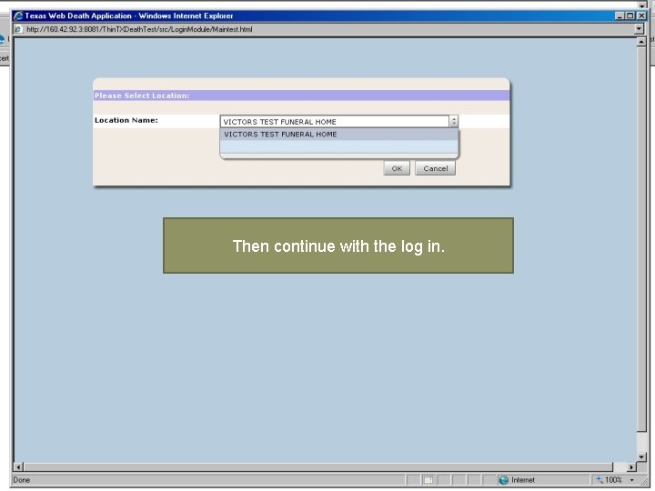Click the Please Select Location header
The height and width of the screenshot is (491, 655).
[142, 95]
